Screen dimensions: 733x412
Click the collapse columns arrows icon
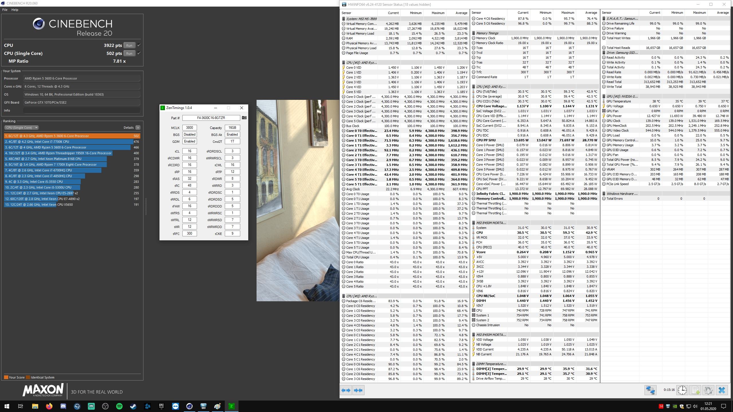coord(358,390)
